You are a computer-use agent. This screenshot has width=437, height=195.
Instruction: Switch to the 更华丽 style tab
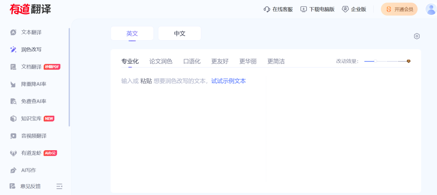coord(248,61)
